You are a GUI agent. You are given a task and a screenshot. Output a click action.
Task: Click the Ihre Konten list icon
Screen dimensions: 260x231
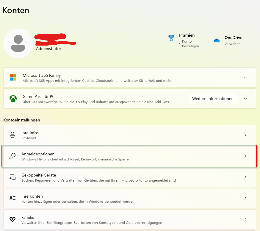[x=12, y=198]
